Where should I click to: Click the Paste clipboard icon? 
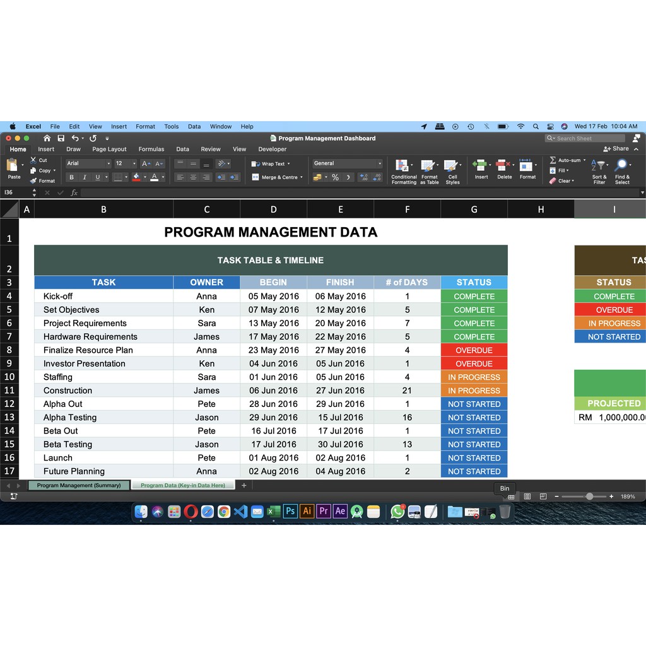coord(13,165)
